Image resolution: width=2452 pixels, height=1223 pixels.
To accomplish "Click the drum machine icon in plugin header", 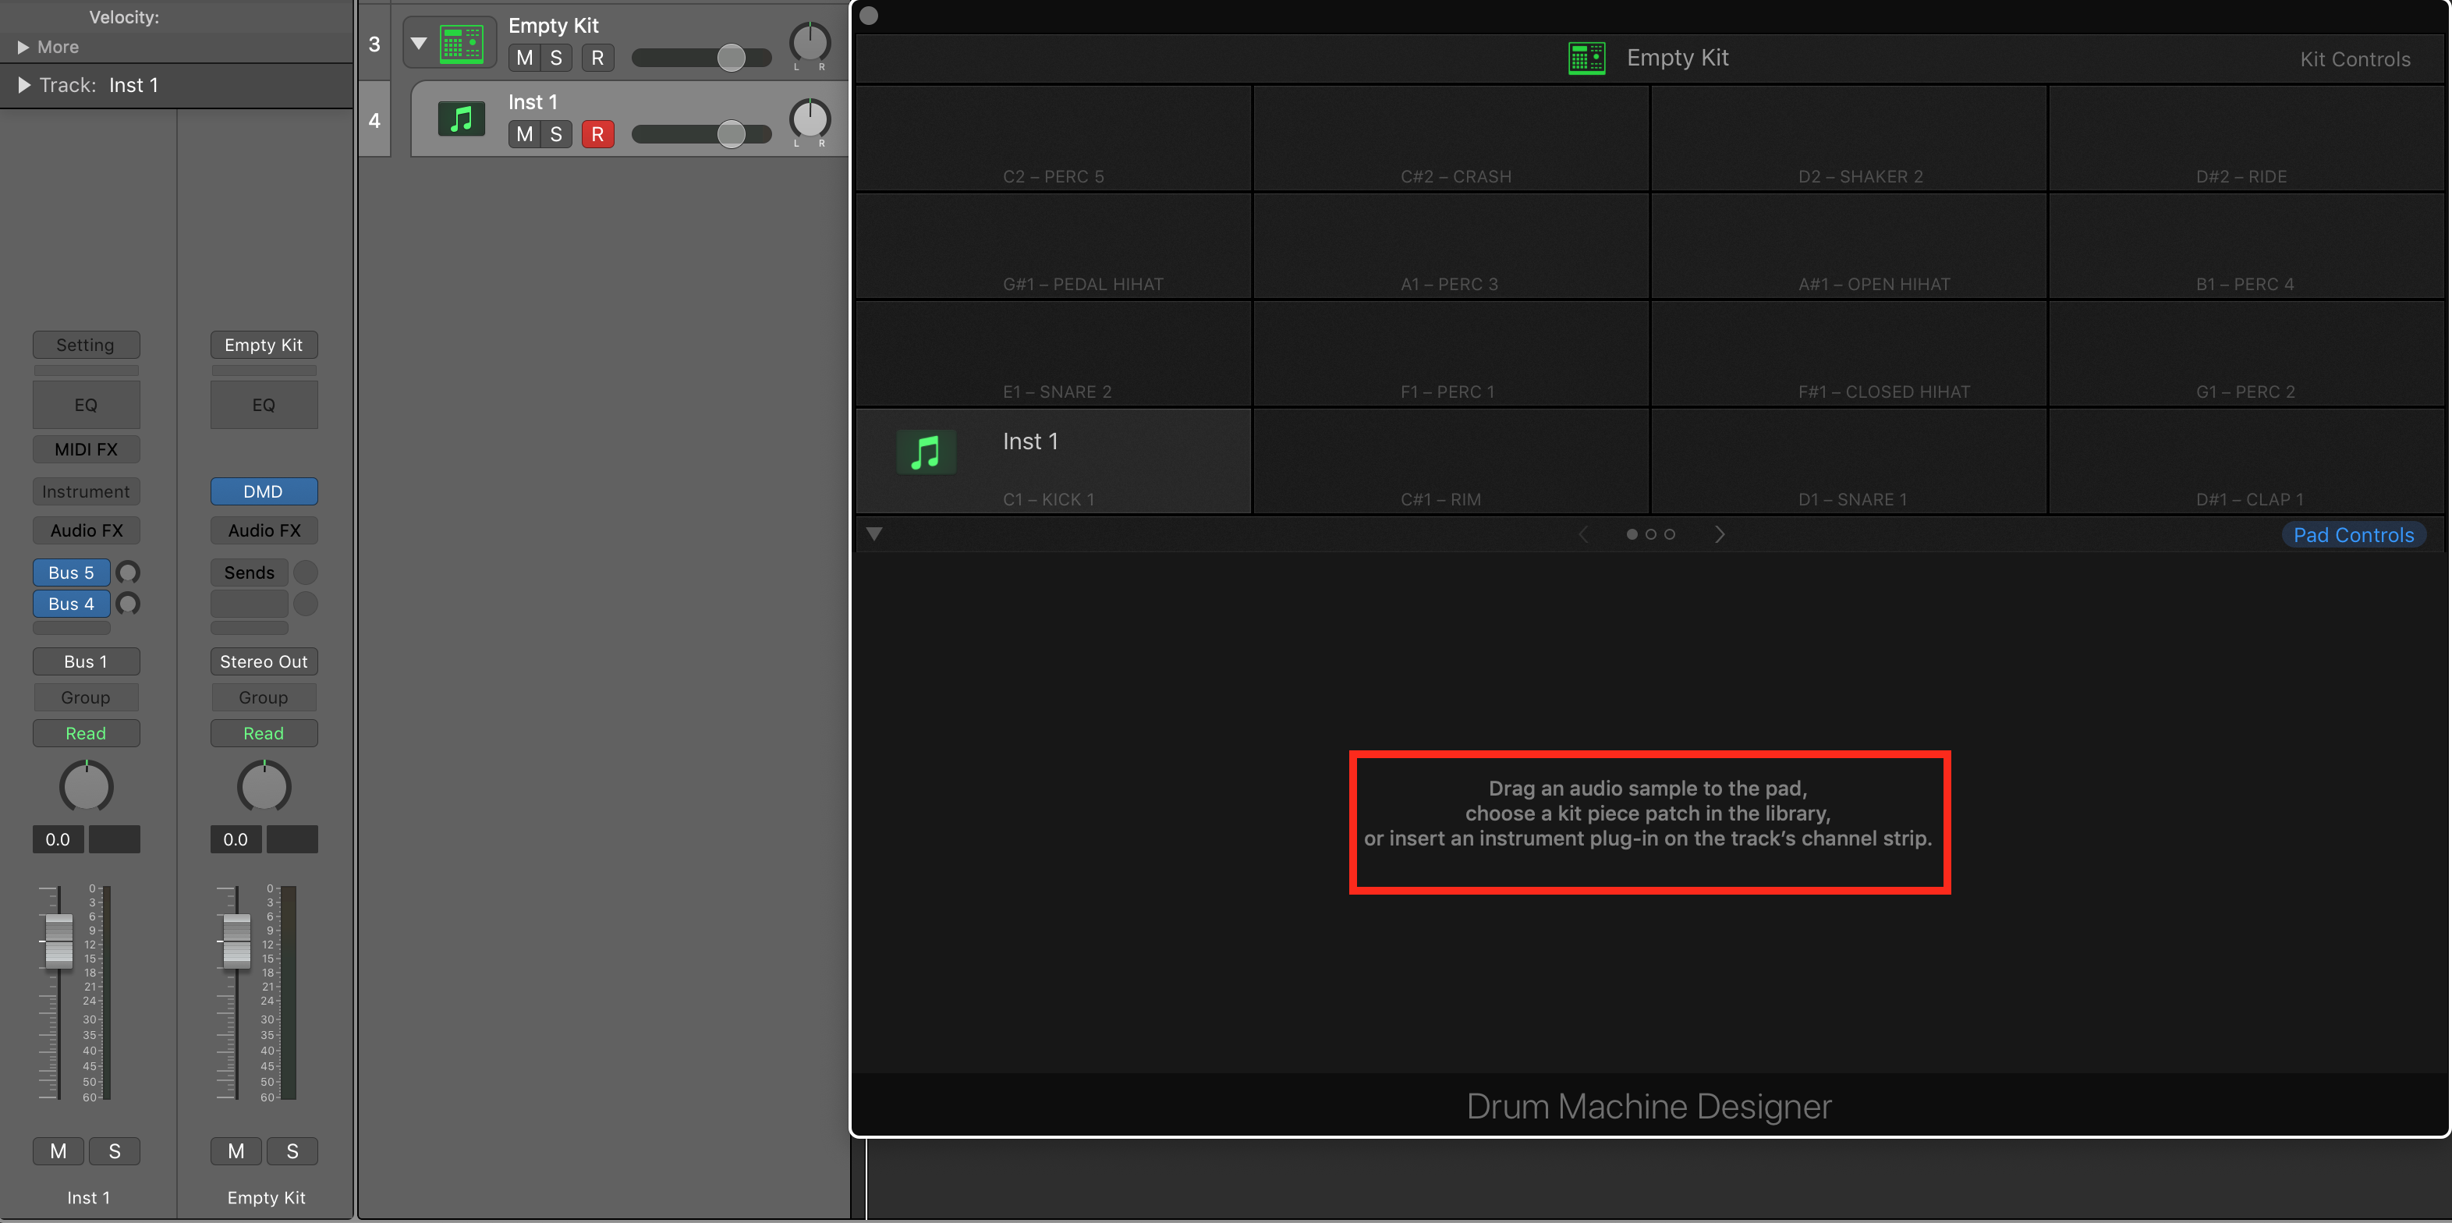I will [x=1587, y=58].
